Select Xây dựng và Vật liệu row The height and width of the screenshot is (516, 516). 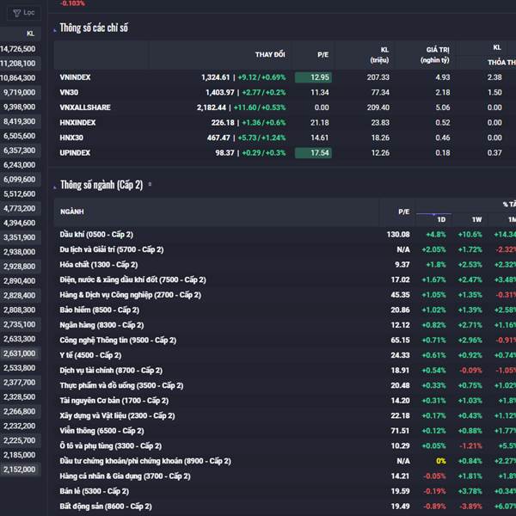click(285, 416)
